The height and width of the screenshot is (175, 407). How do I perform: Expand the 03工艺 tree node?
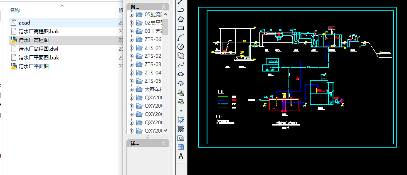coord(131,32)
